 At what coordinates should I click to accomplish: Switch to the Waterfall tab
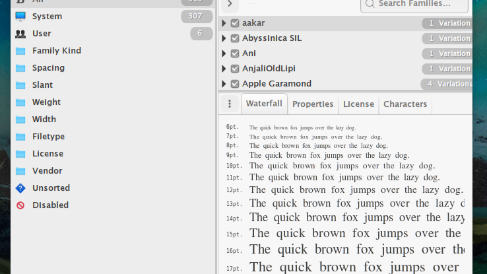point(264,104)
